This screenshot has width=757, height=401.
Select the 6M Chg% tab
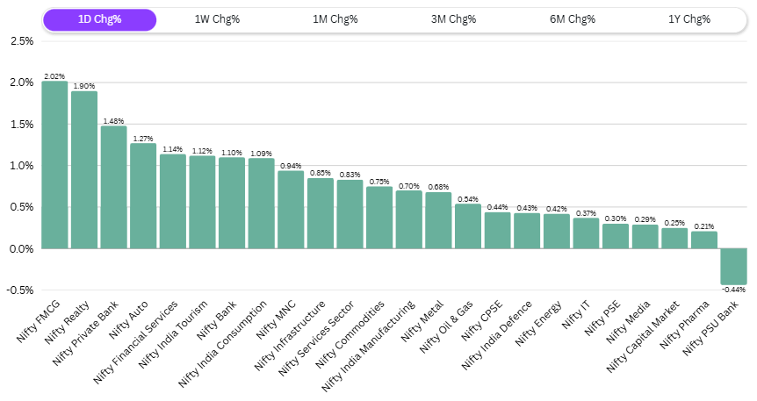572,19
